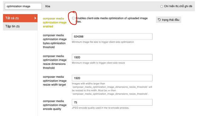Image resolution: width=216 pixels, height=116 pixels.
Task: Edit the resize dimensions threshold field
Action: 112,57
